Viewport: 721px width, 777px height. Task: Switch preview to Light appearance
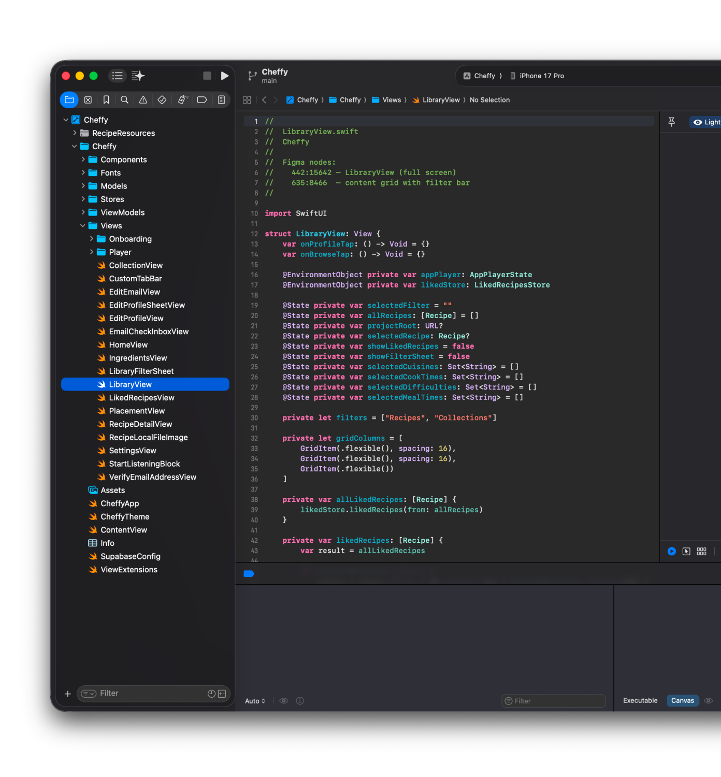point(706,122)
